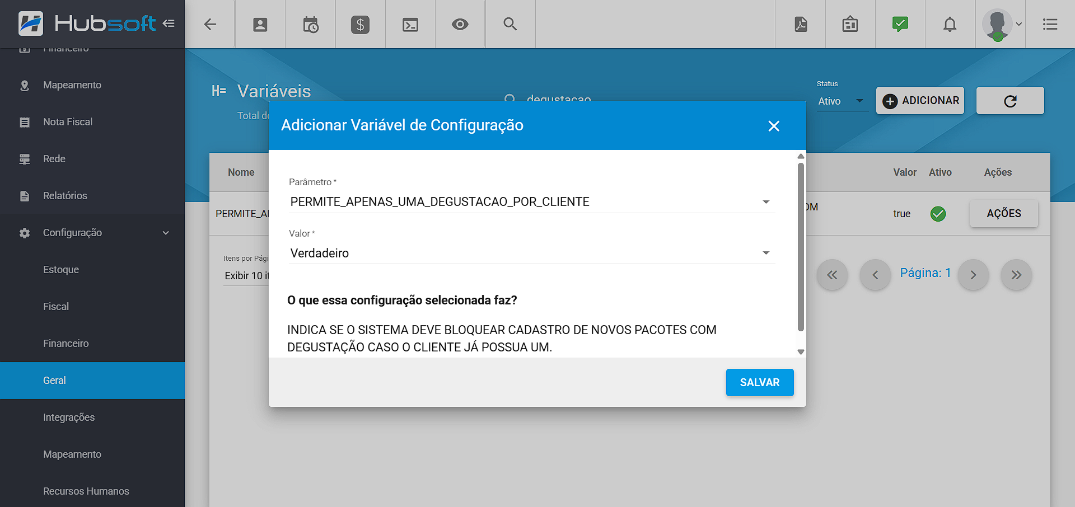This screenshot has height=507, width=1075.
Task: Click the dialog scroll down arrow
Action: [x=801, y=352]
